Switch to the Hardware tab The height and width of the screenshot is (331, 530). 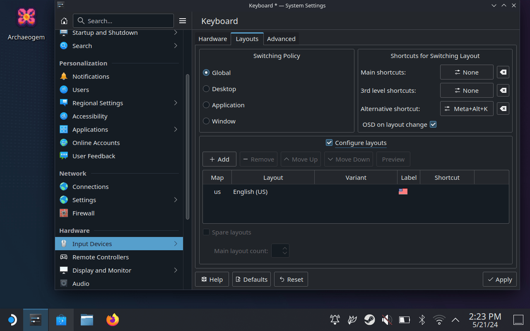click(212, 39)
